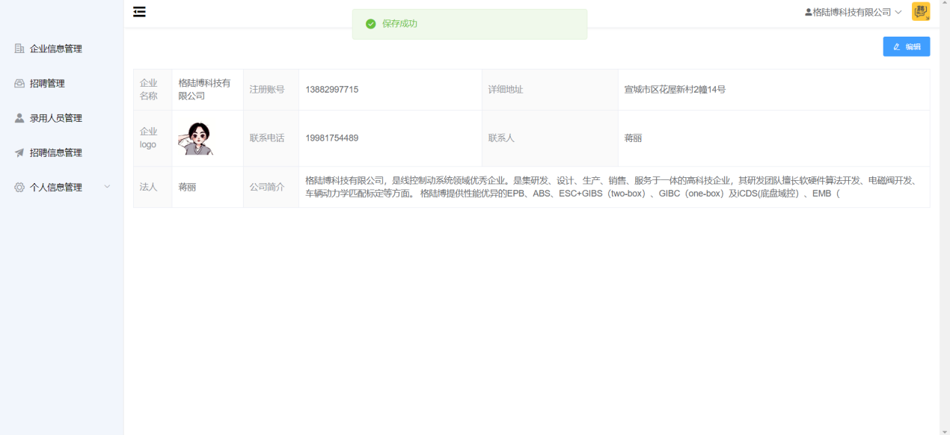Open 招聘信息管理 menu item

61,152
